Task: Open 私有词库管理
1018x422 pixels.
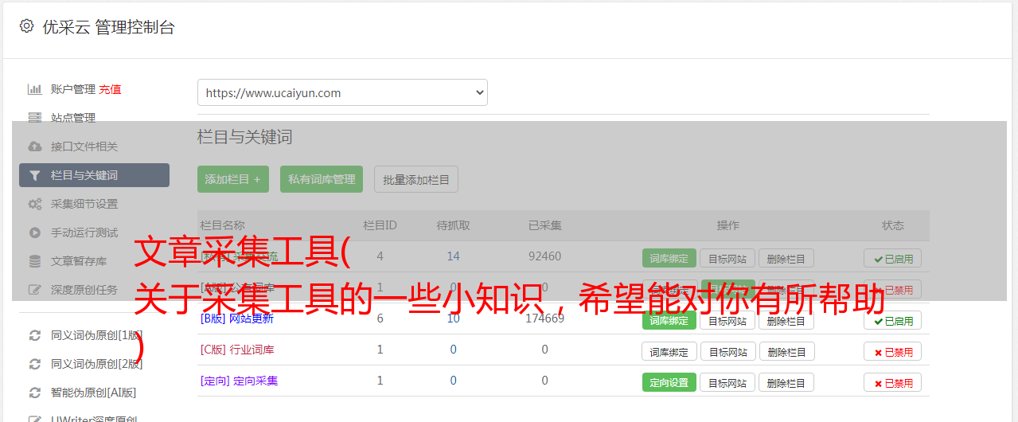Action: [x=322, y=179]
